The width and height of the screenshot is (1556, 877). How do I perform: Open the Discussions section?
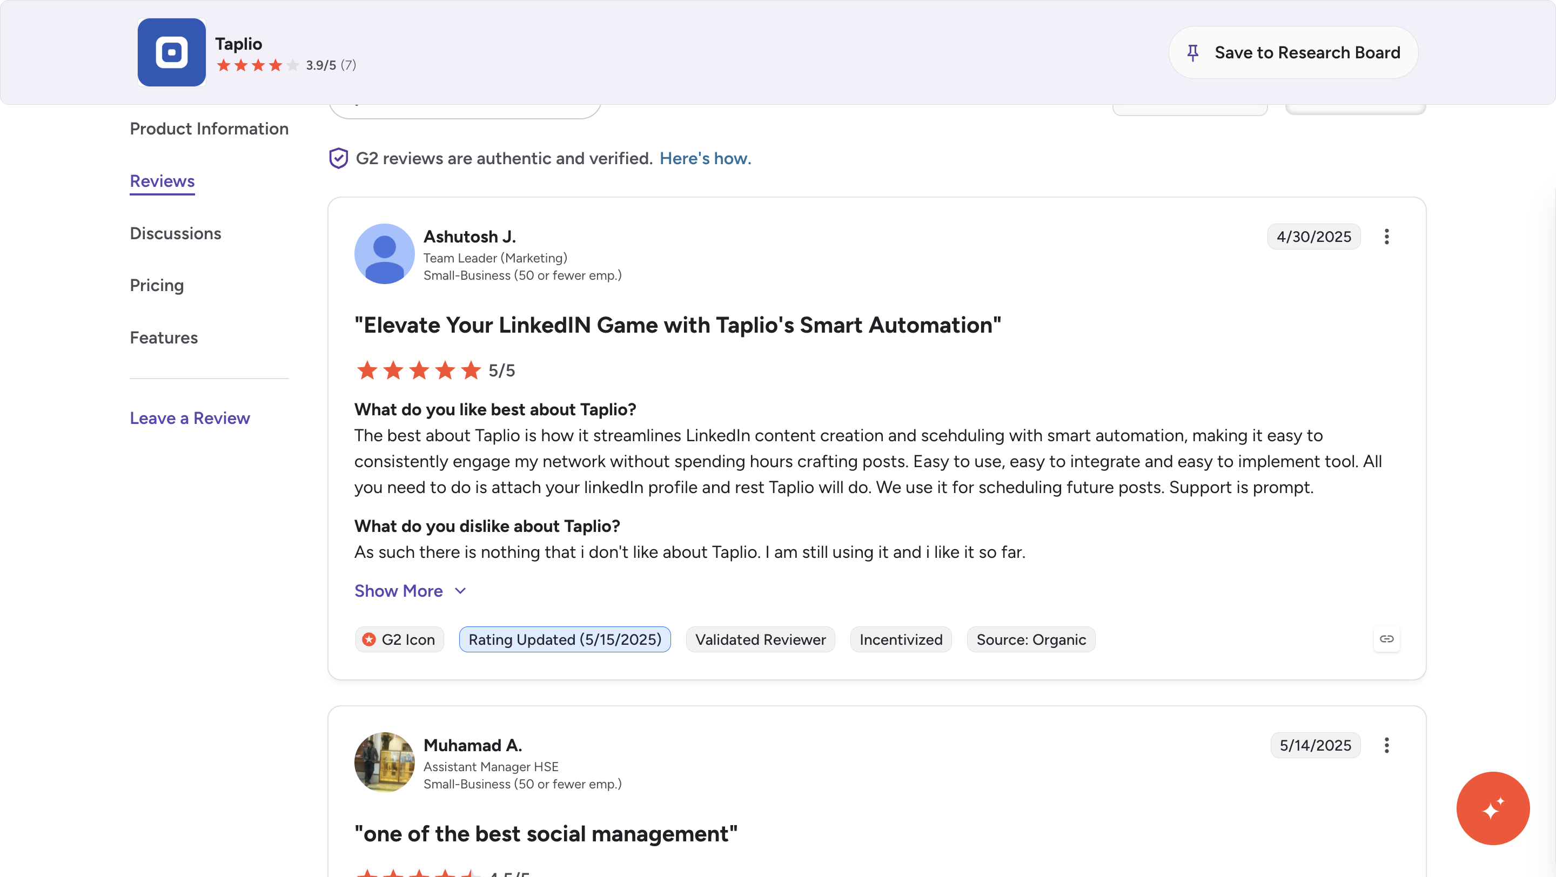176,234
